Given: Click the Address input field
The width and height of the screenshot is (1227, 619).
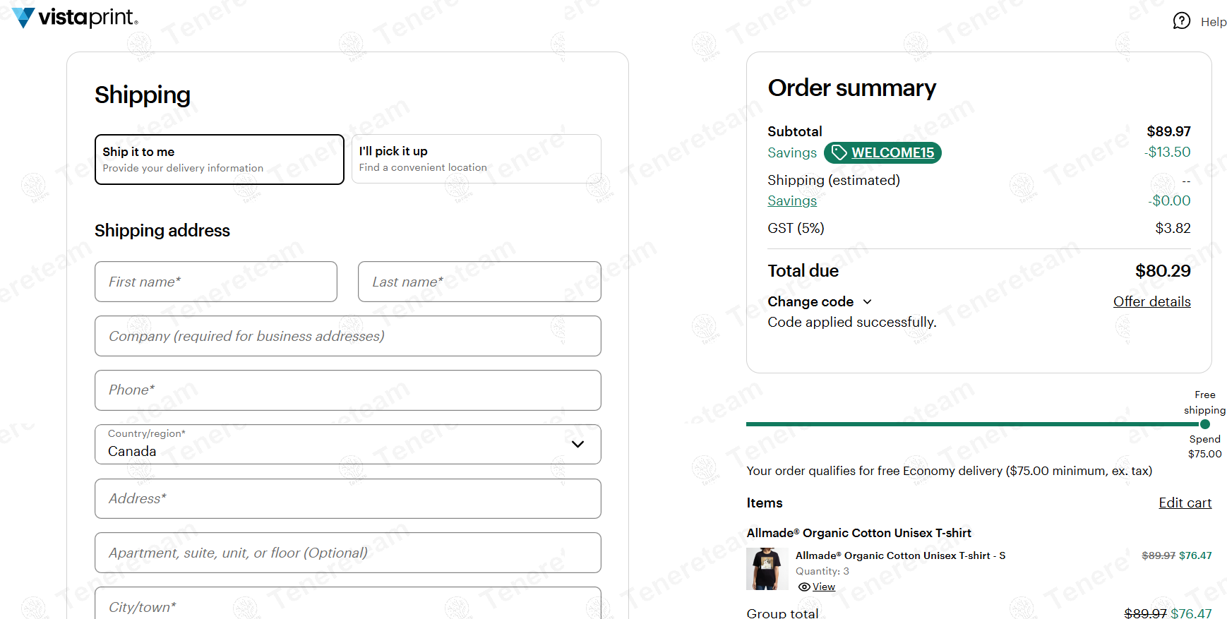Looking at the screenshot, I should pos(347,498).
